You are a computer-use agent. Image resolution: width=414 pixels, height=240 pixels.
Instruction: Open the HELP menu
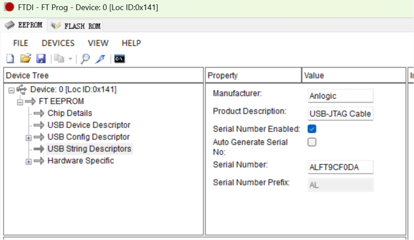pos(131,43)
